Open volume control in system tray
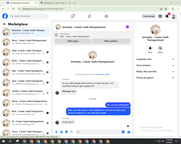 pos(163,141)
